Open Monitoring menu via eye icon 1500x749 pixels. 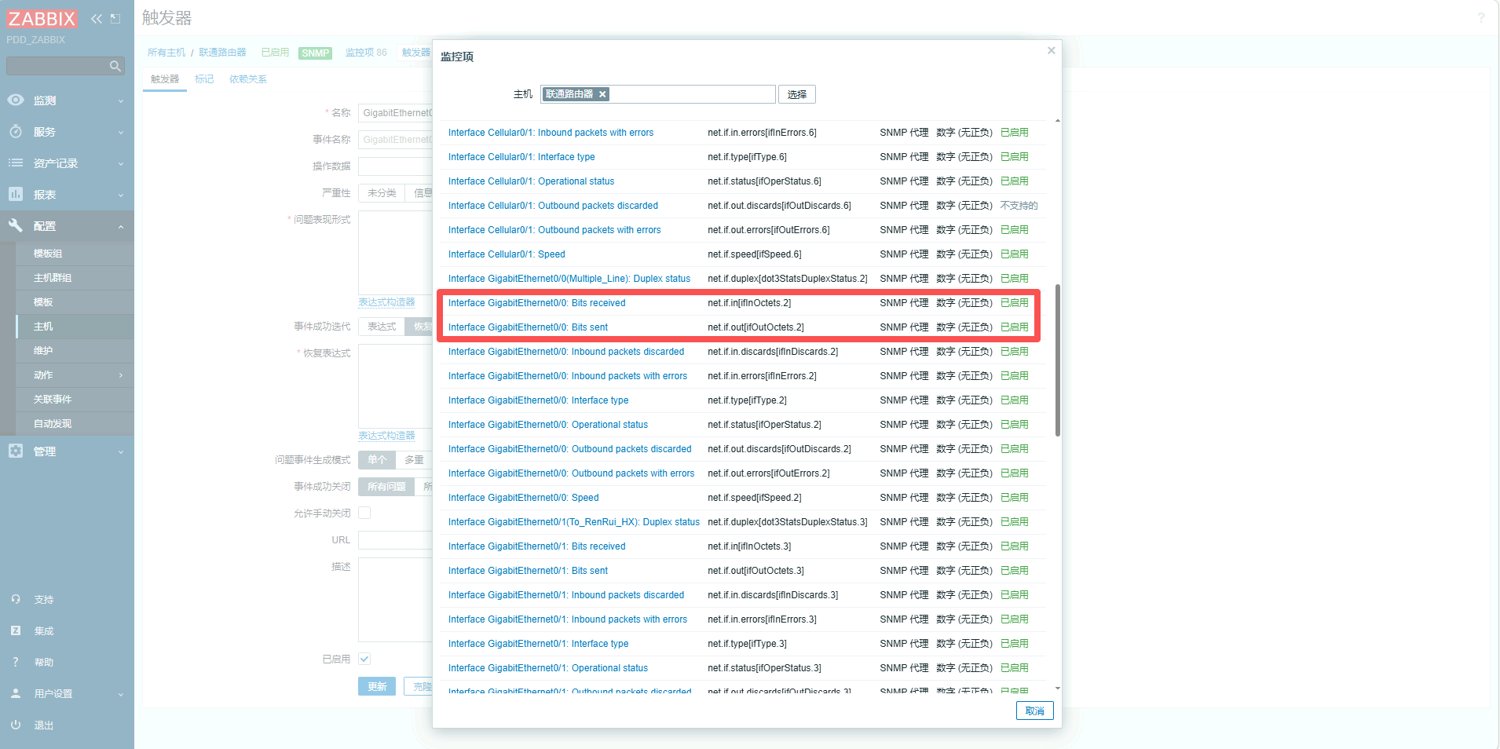click(x=16, y=100)
